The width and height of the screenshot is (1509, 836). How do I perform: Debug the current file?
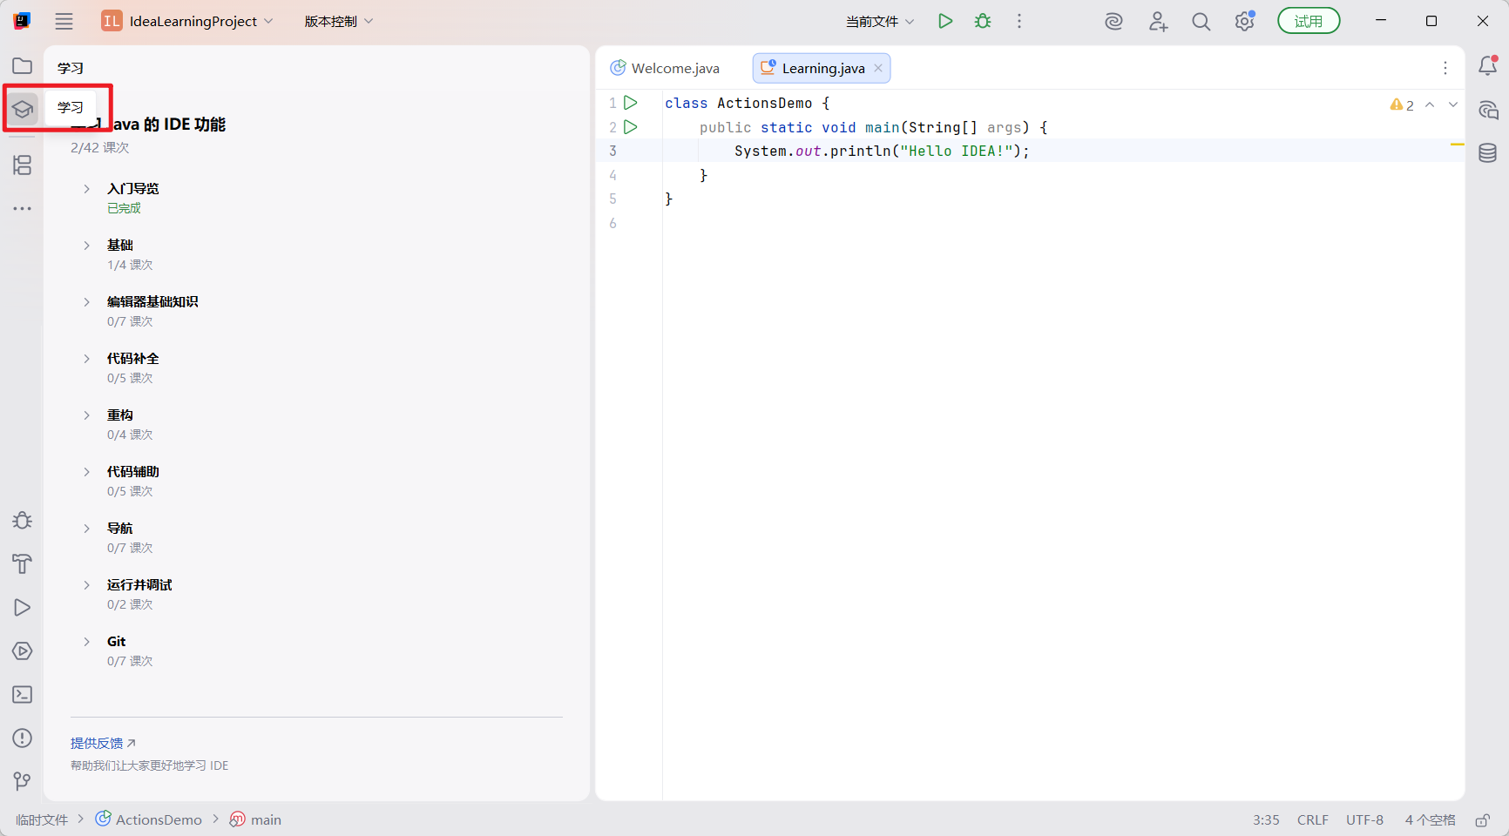[x=983, y=21]
